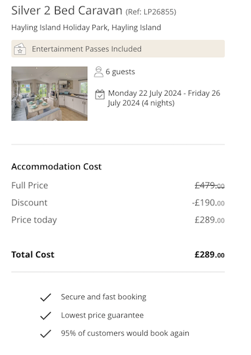Click the -£190.00 discount amount
Image resolution: width=251 pixels, height=355 pixels.
(x=208, y=203)
